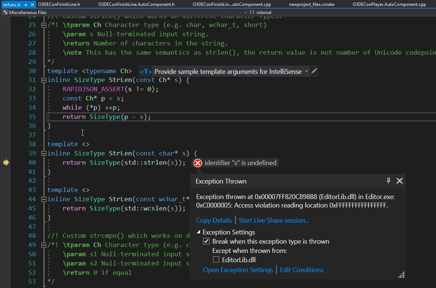Toggle Break when this exception type is thrown
This screenshot has height=288, width=436.
tap(206, 241)
